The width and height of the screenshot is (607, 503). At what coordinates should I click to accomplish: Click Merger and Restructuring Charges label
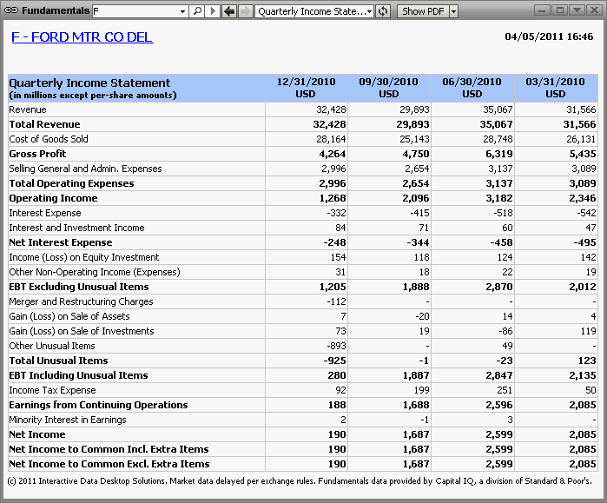(x=81, y=301)
